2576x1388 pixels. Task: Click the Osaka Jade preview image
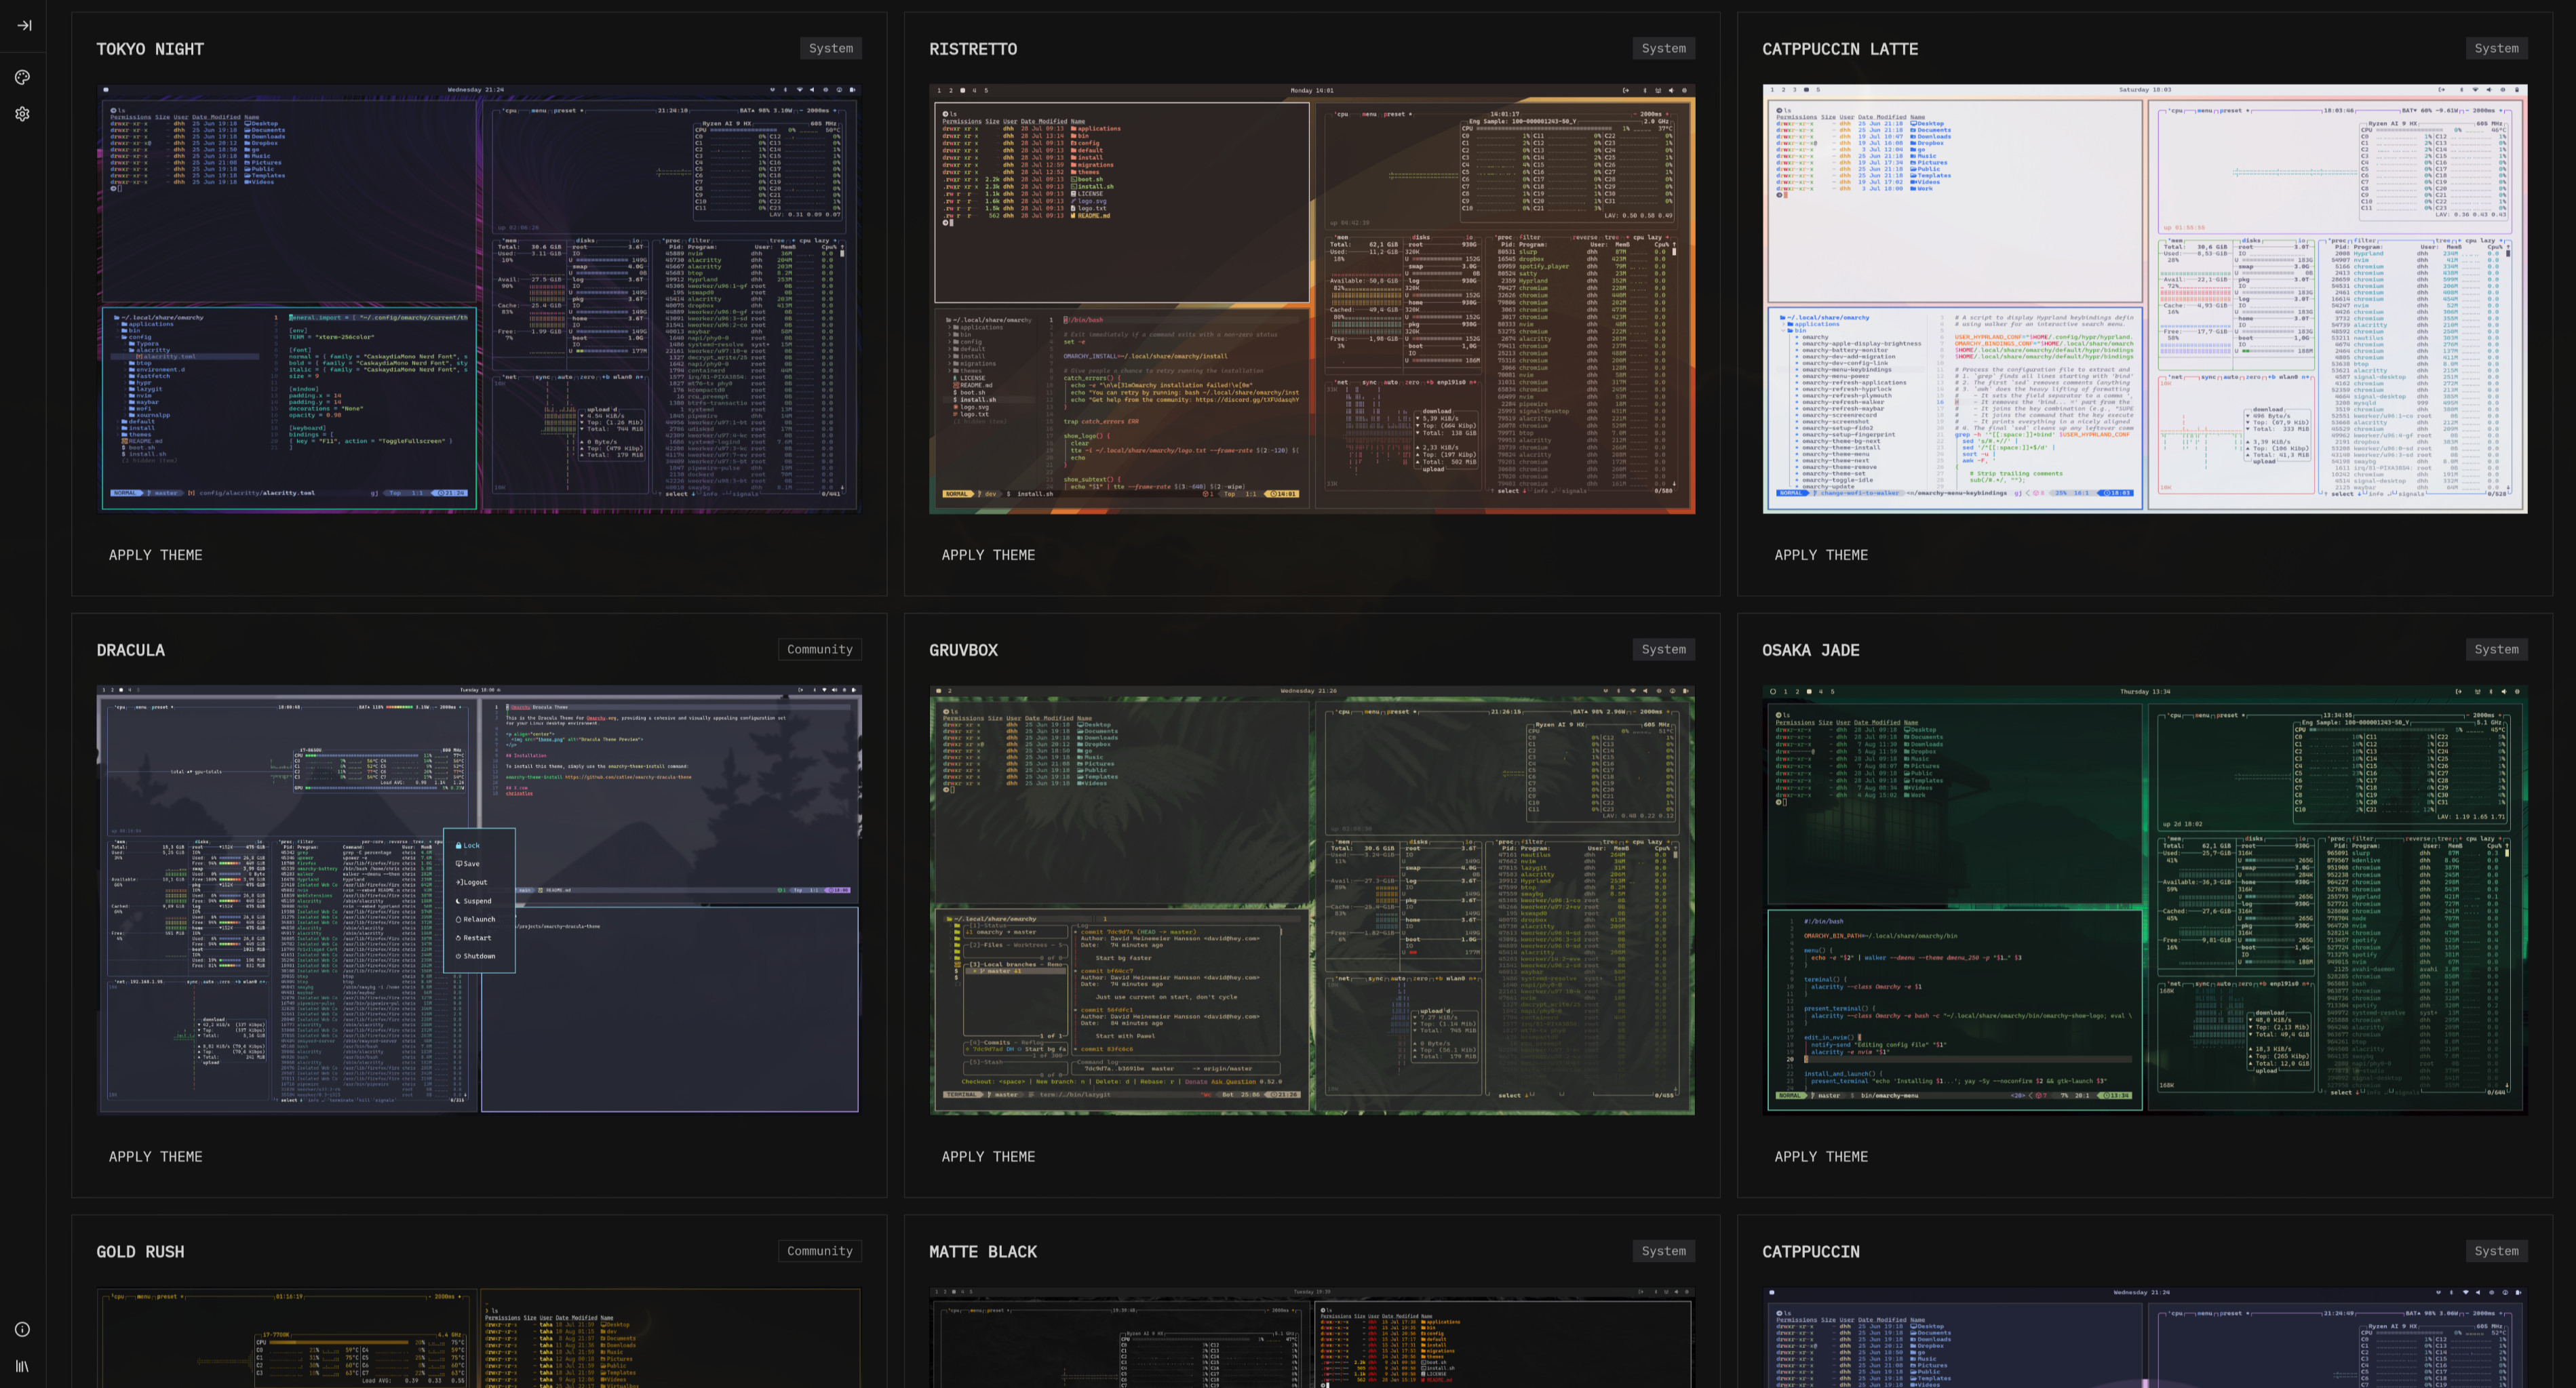2144,900
